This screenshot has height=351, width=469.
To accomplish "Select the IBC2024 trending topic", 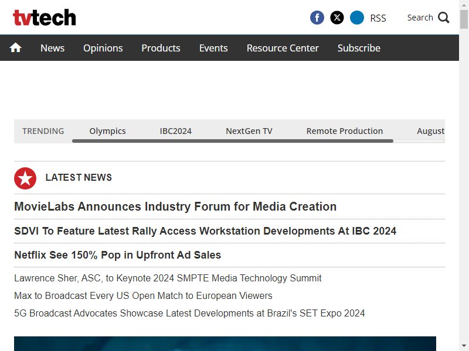I will coord(175,131).
